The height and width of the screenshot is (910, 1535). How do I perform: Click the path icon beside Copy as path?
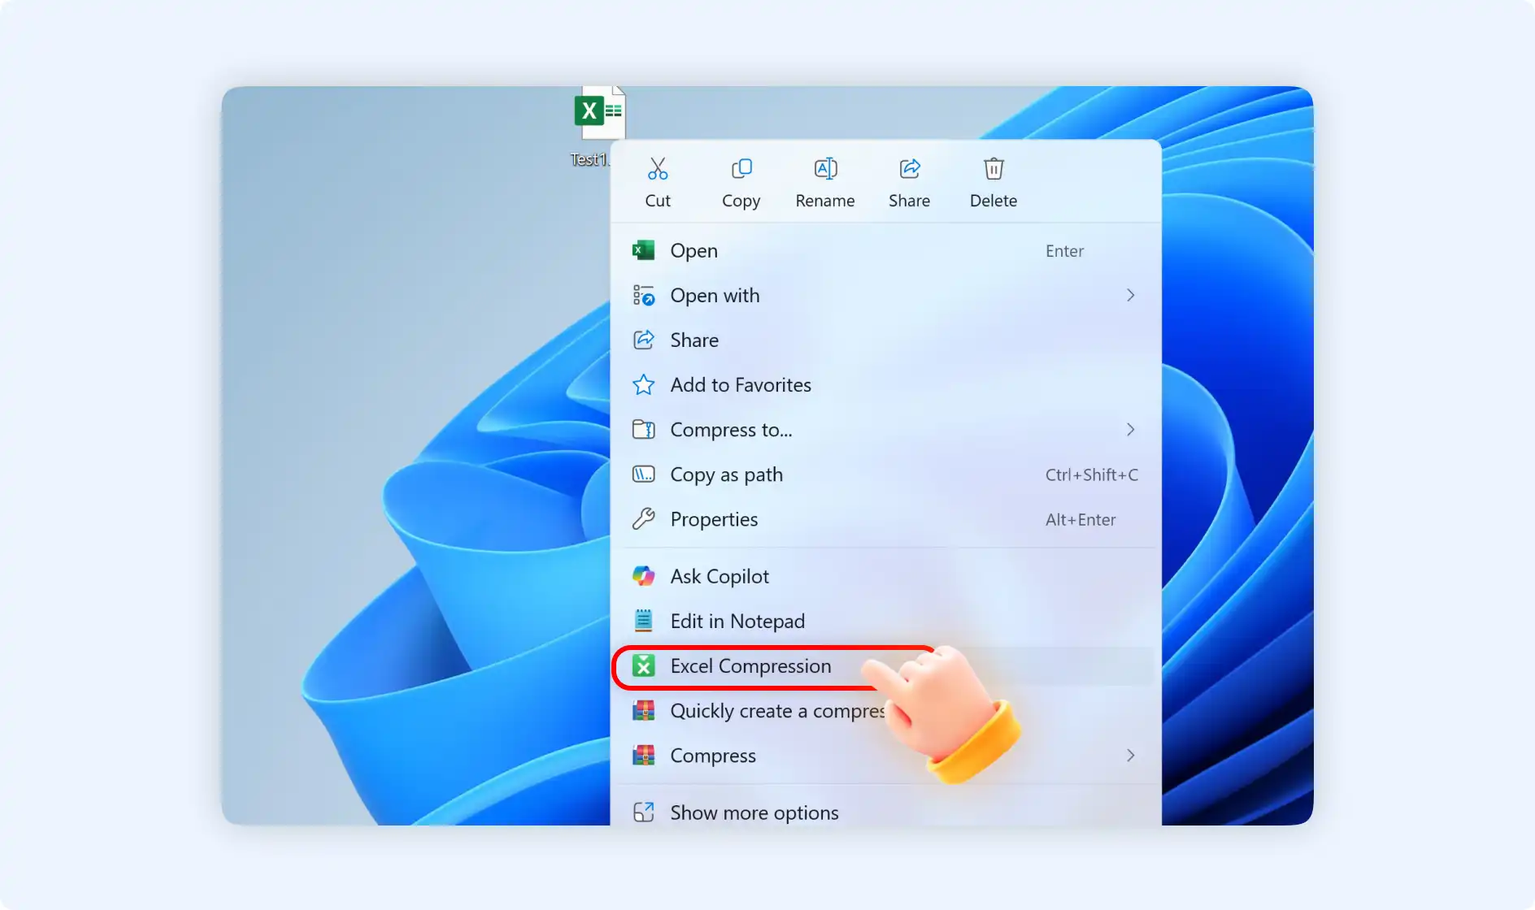click(x=643, y=474)
